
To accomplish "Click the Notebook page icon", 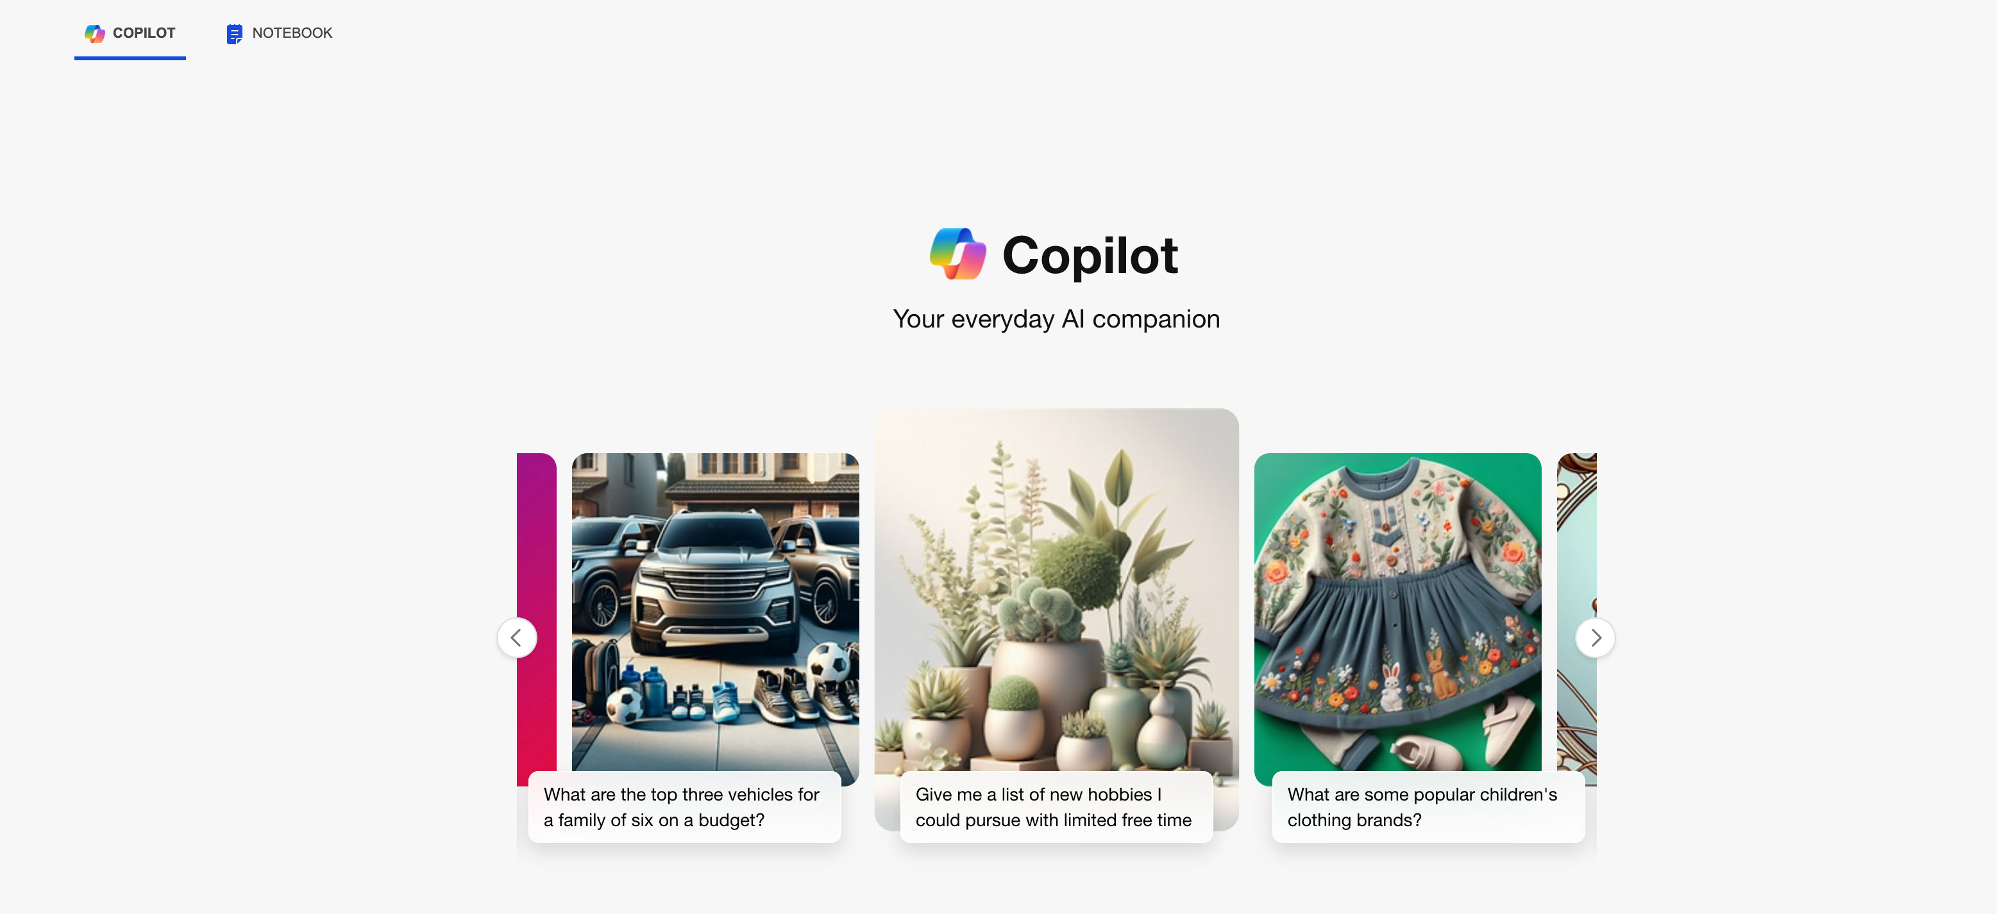I will tap(234, 33).
